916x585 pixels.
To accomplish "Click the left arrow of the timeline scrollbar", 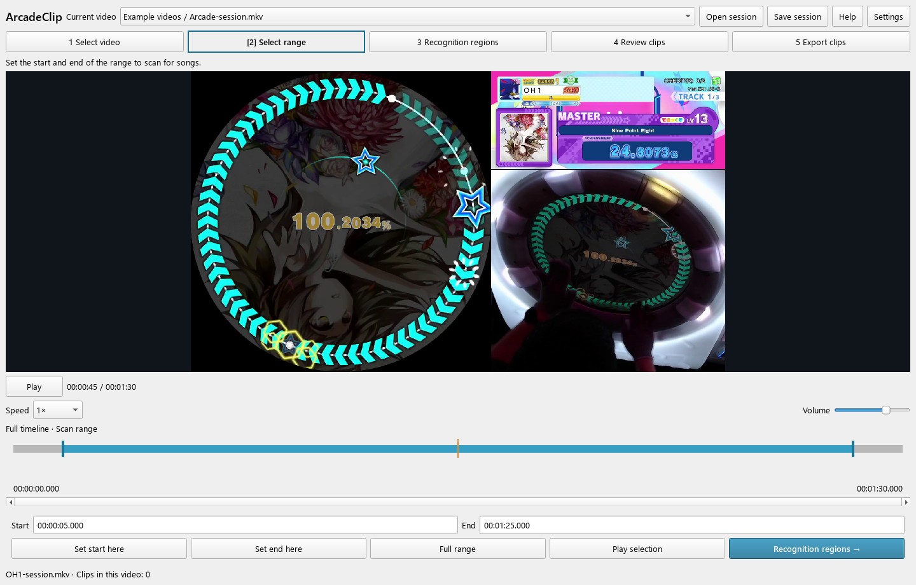I will 10,502.
